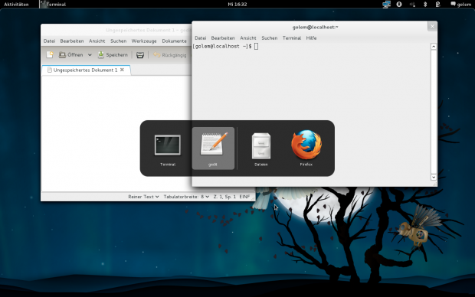Open the Terminal menu in terminal window
The width and height of the screenshot is (475, 297).
point(292,38)
